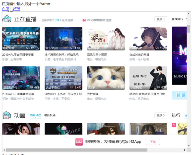The width and height of the screenshot is (192, 155).
Task: Click title 死亡咆哮
Action: [93, 94]
